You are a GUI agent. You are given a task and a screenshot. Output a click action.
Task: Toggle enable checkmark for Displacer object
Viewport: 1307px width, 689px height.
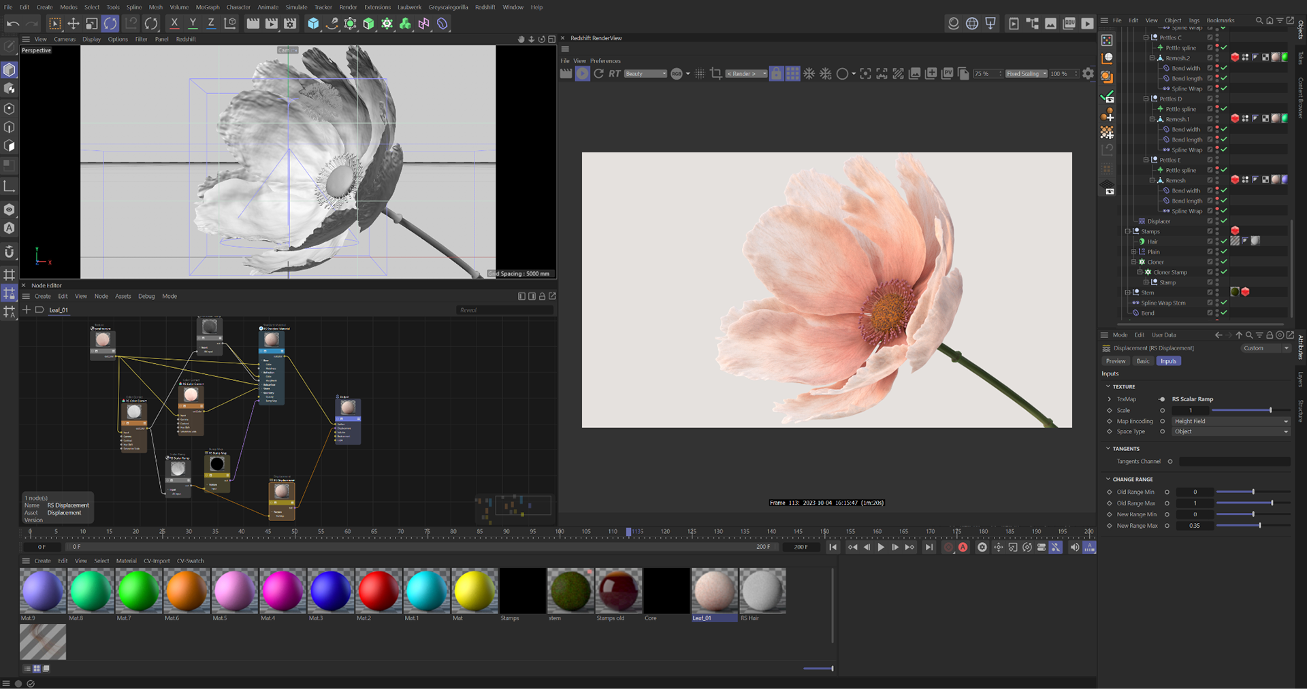[1223, 221]
